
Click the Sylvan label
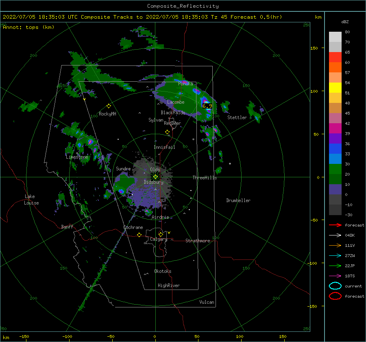156,120
